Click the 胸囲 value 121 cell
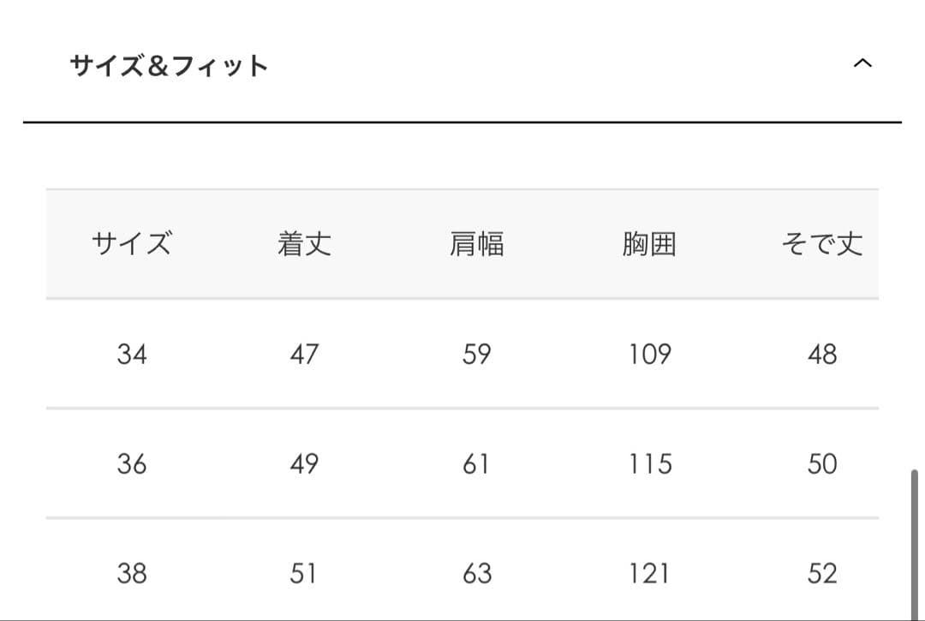925x621 pixels. [x=649, y=573]
